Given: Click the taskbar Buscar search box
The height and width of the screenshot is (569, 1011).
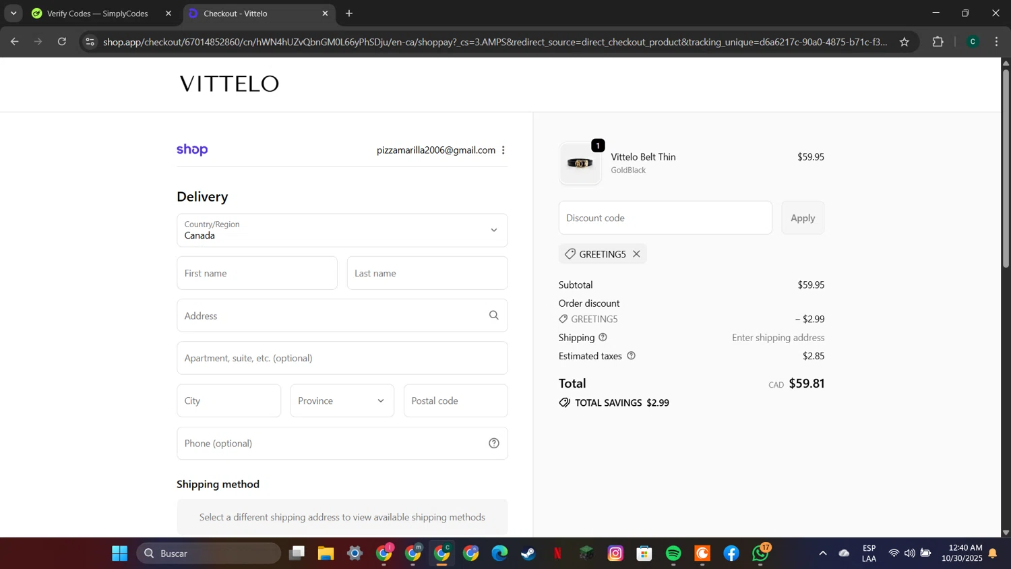Looking at the screenshot, I should click(209, 553).
